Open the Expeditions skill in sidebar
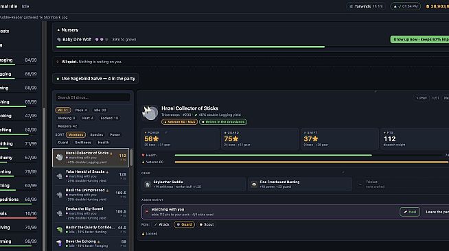The width and height of the screenshot is (449, 251). (19, 200)
